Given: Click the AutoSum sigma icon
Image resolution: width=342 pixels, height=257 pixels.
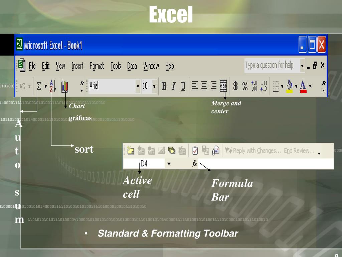Looking at the screenshot, I should [x=39, y=86].
